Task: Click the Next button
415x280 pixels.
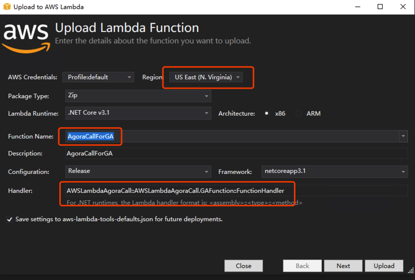Action: coord(343,266)
